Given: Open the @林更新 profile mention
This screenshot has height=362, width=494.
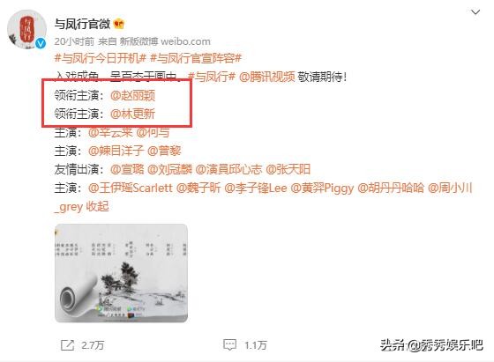Looking at the screenshot, I should 132,114.
